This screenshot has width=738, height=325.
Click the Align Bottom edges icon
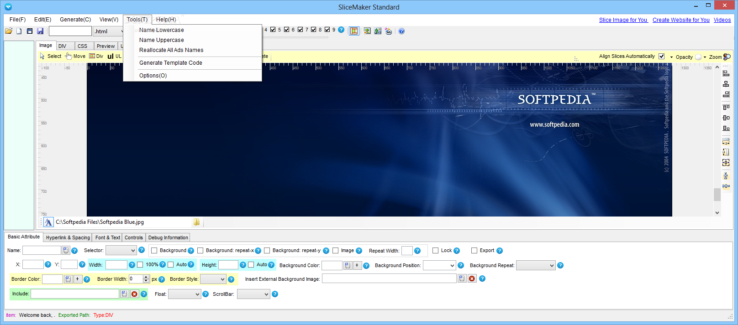(726, 128)
